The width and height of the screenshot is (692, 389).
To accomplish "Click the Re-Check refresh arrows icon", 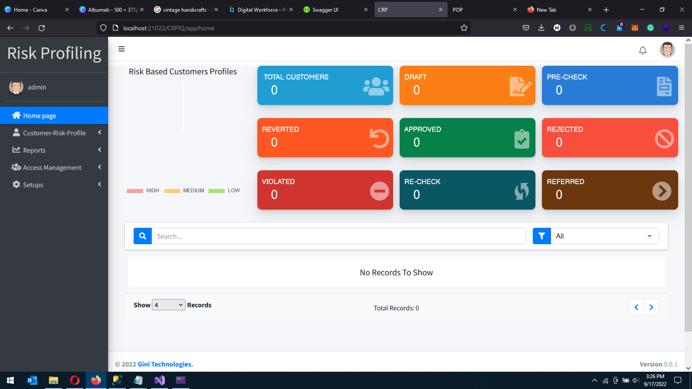I will pyautogui.click(x=522, y=191).
